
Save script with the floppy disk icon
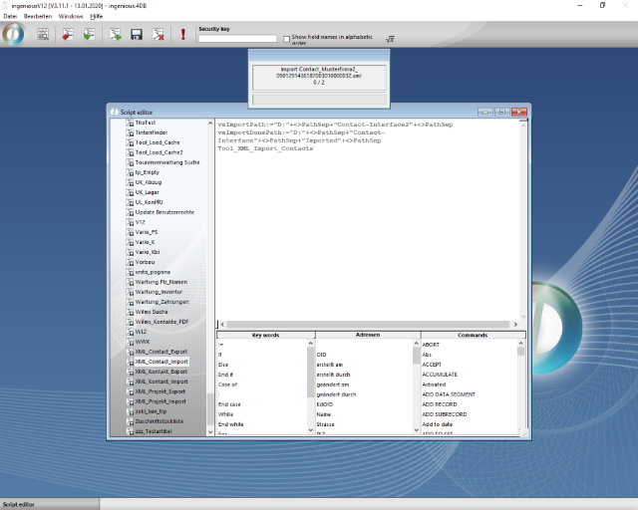tap(137, 35)
